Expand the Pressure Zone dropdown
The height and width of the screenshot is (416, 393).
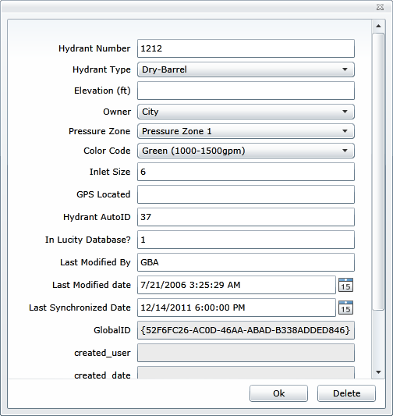tap(246, 131)
